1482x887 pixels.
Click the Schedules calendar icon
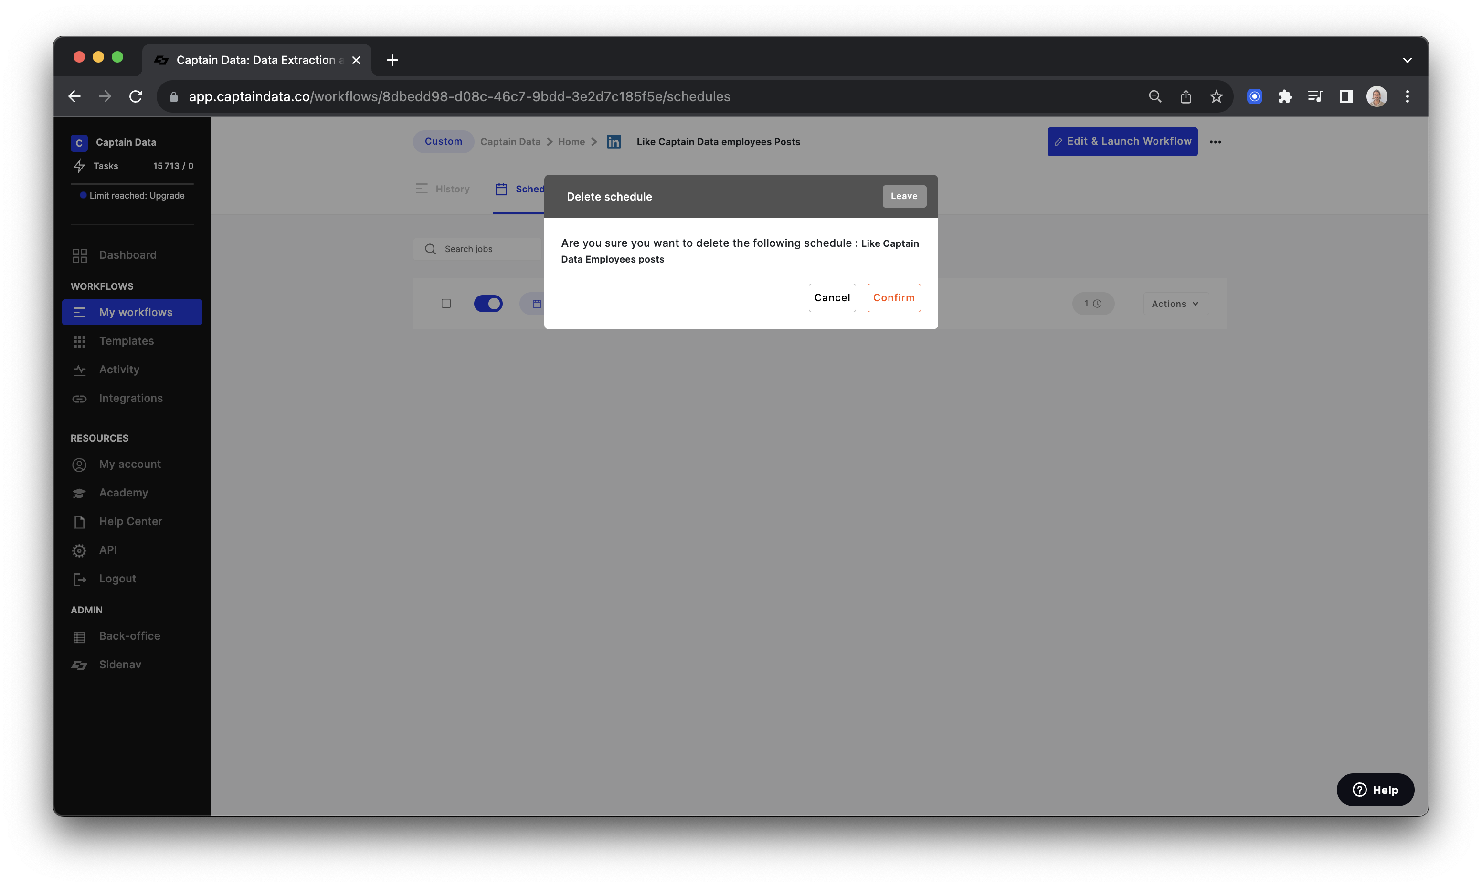tap(501, 190)
